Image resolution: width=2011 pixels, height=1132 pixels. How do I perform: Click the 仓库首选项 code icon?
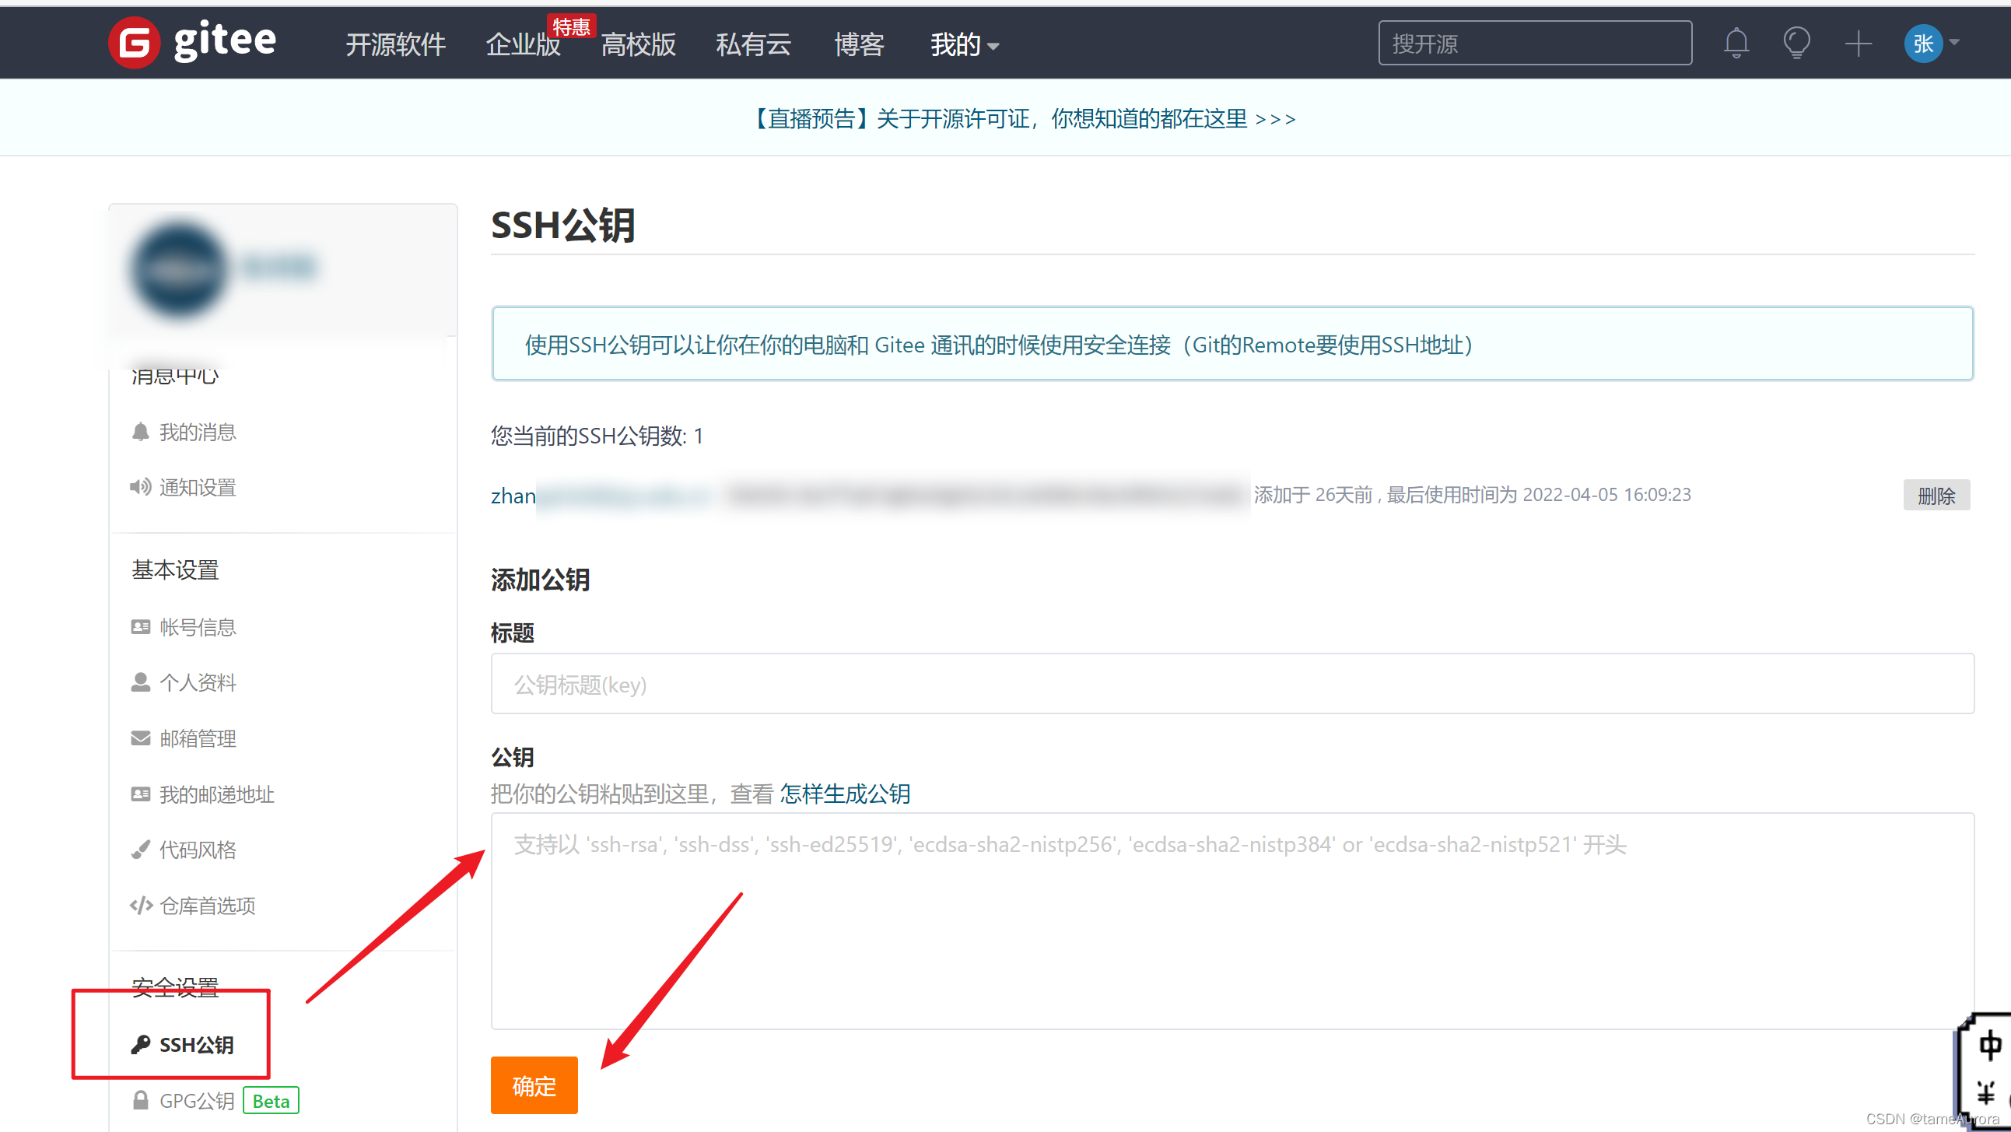141,906
